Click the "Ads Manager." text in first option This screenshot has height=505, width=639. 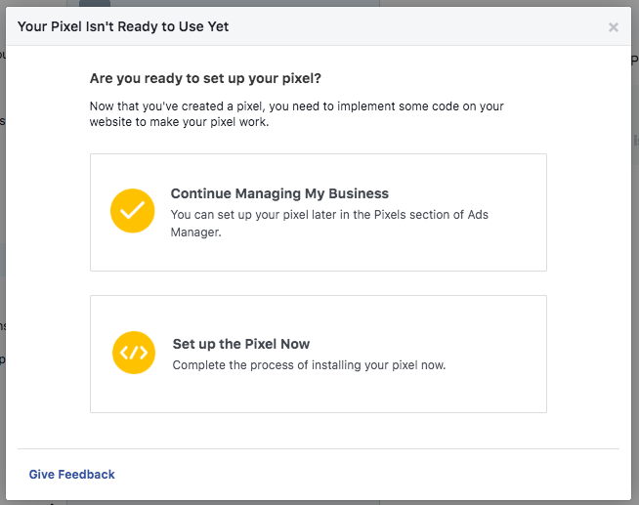[195, 233]
